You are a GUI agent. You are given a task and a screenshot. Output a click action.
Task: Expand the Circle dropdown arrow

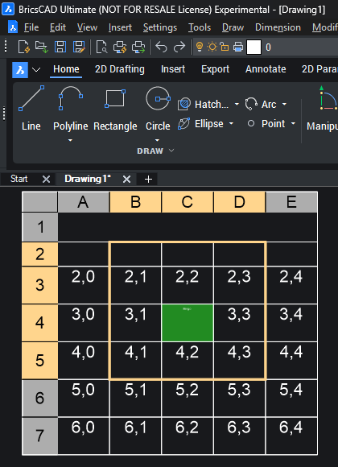[x=157, y=140]
